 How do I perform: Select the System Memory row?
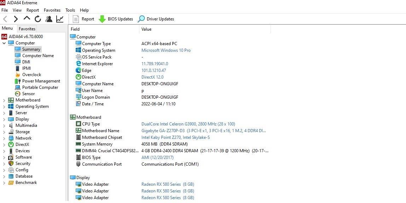tap(169, 144)
